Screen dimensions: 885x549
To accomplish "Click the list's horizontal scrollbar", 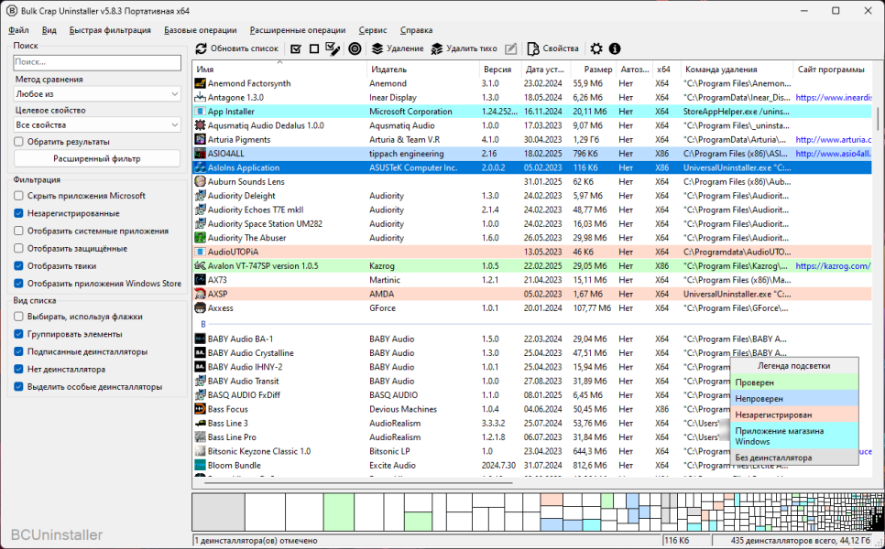I will [x=358, y=482].
